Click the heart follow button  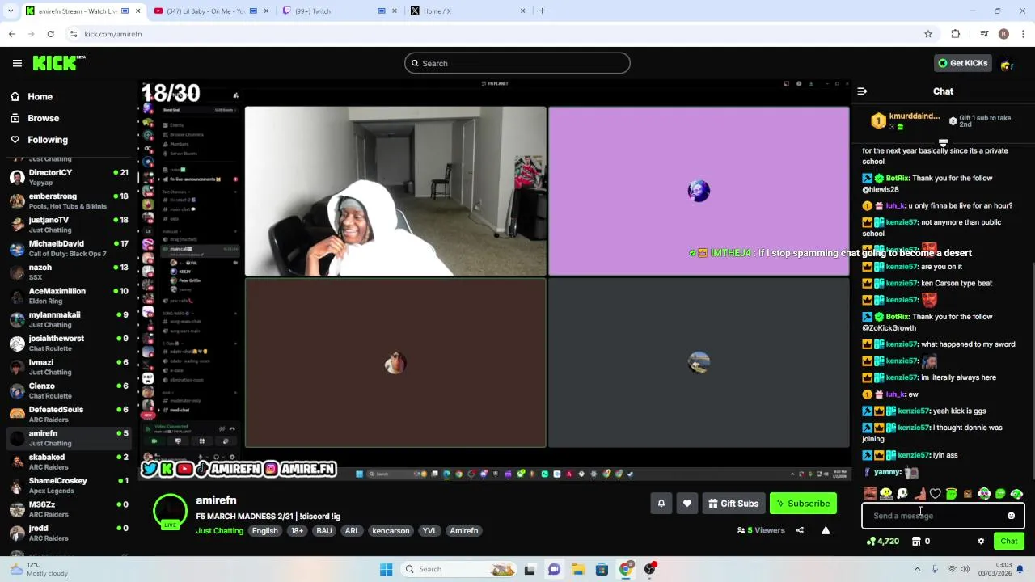687,504
